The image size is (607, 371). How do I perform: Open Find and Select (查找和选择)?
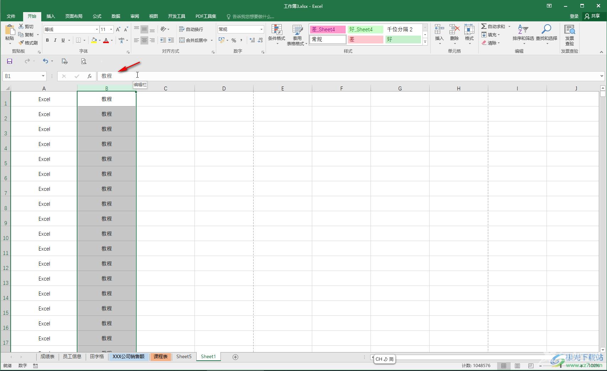547,34
